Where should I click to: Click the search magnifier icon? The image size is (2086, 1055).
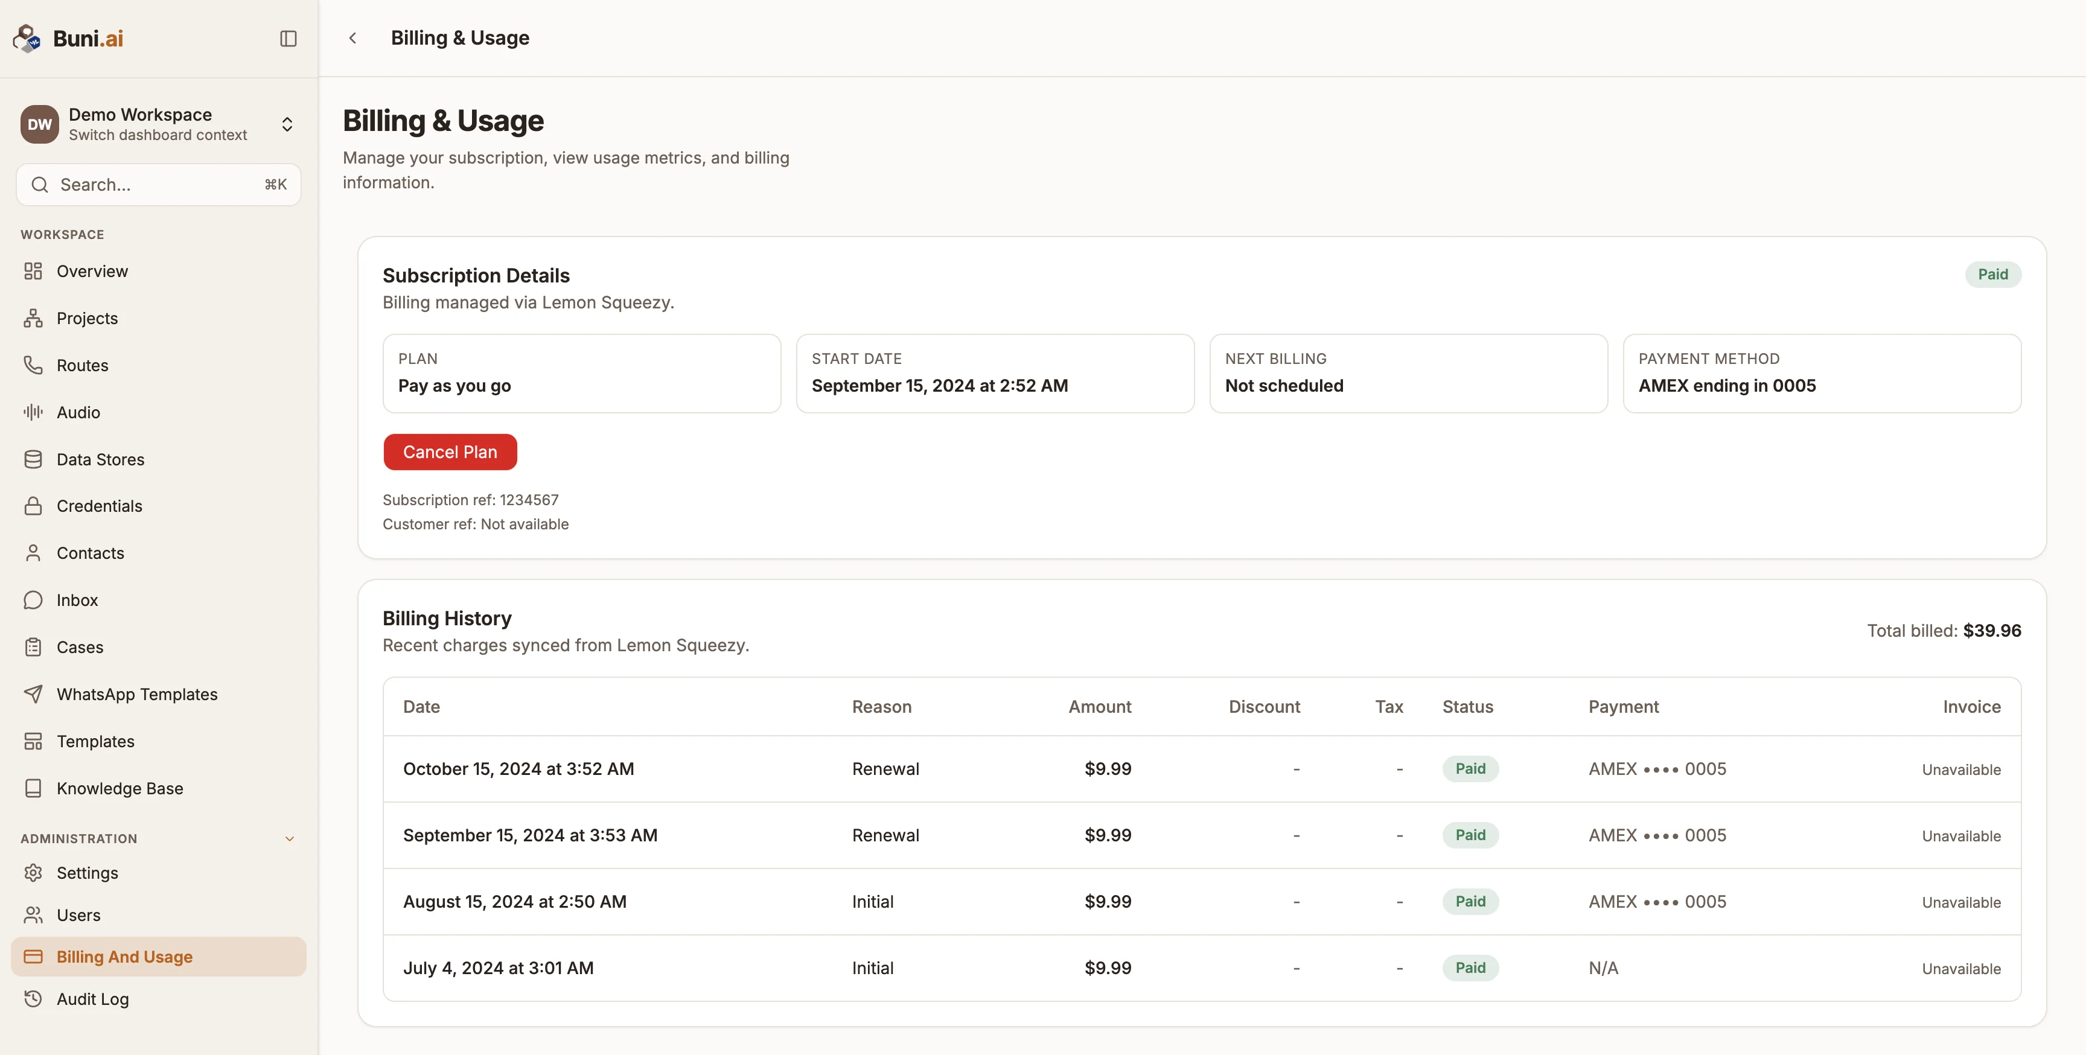pyautogui.click(x=40, y=185)
